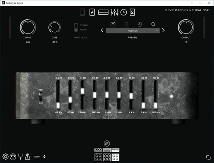Open the time effects hourglass section icon

coord(132,12)
